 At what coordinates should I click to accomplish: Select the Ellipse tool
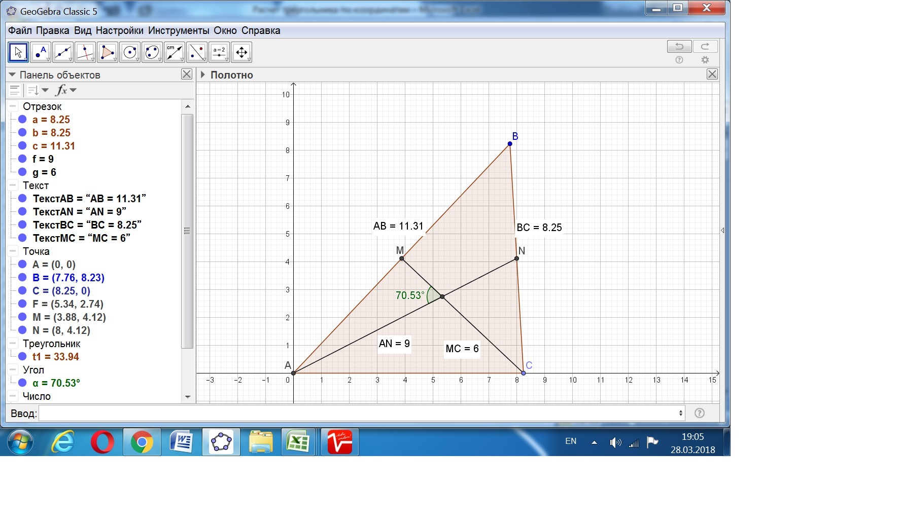152,52
